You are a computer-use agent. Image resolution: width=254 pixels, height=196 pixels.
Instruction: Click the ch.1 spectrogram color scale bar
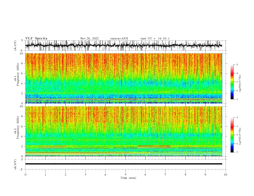(x=232, y=82)
